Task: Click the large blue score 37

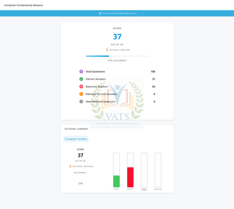Action: 117,37
